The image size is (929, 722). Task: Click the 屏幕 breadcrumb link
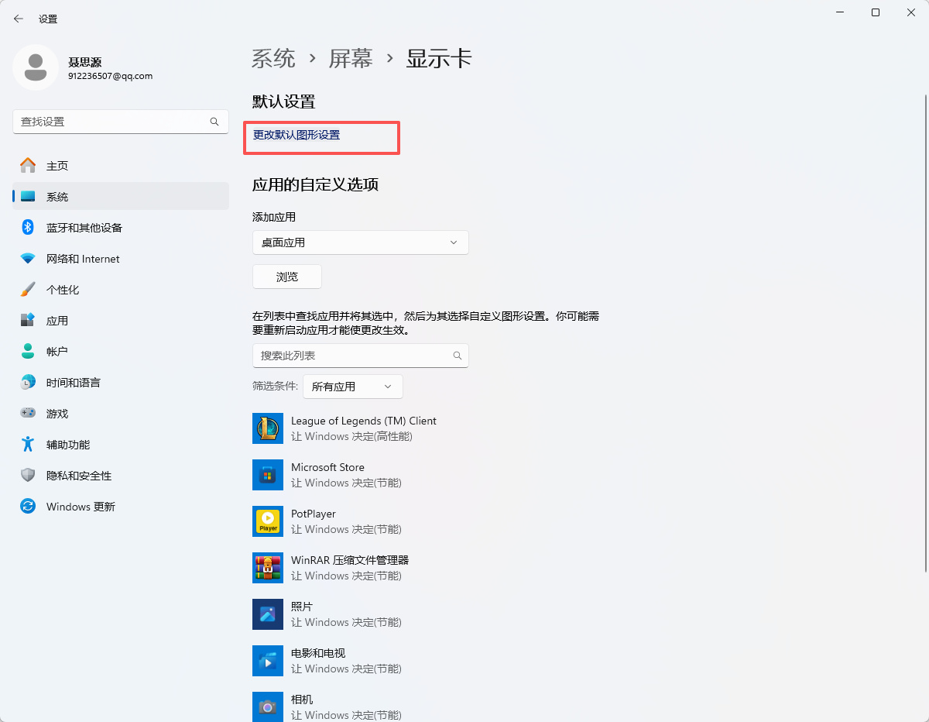click(x=351, y=58)
